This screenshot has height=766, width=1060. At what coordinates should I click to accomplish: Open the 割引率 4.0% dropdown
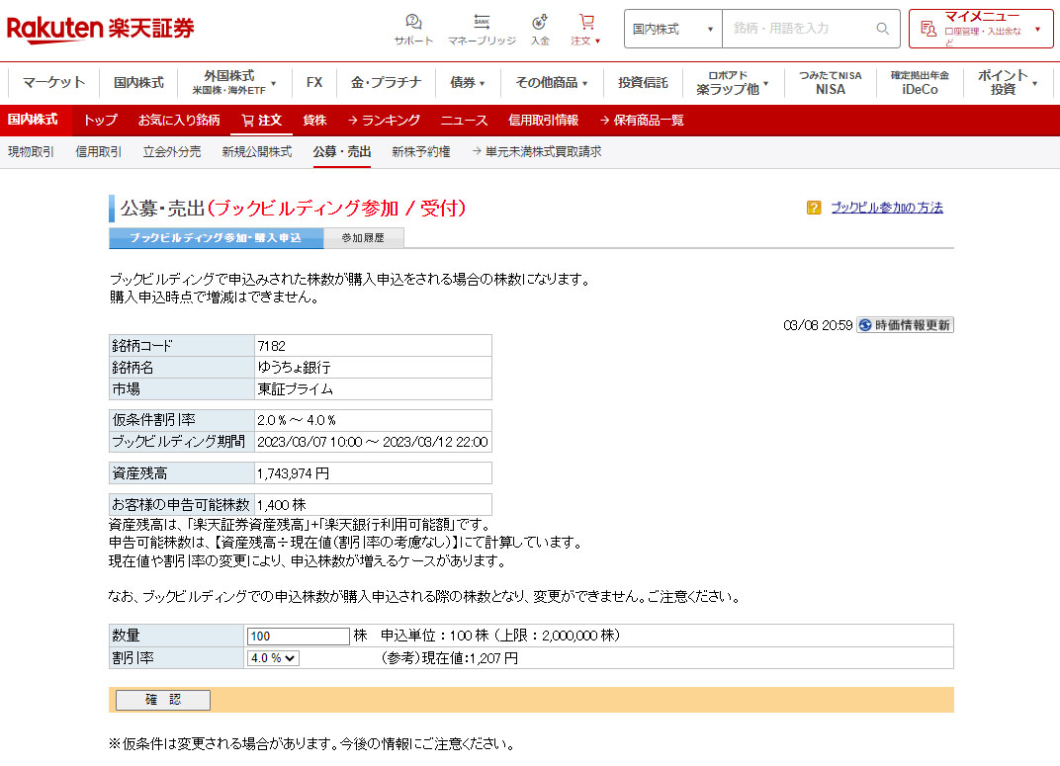click(x=273, y=658)
